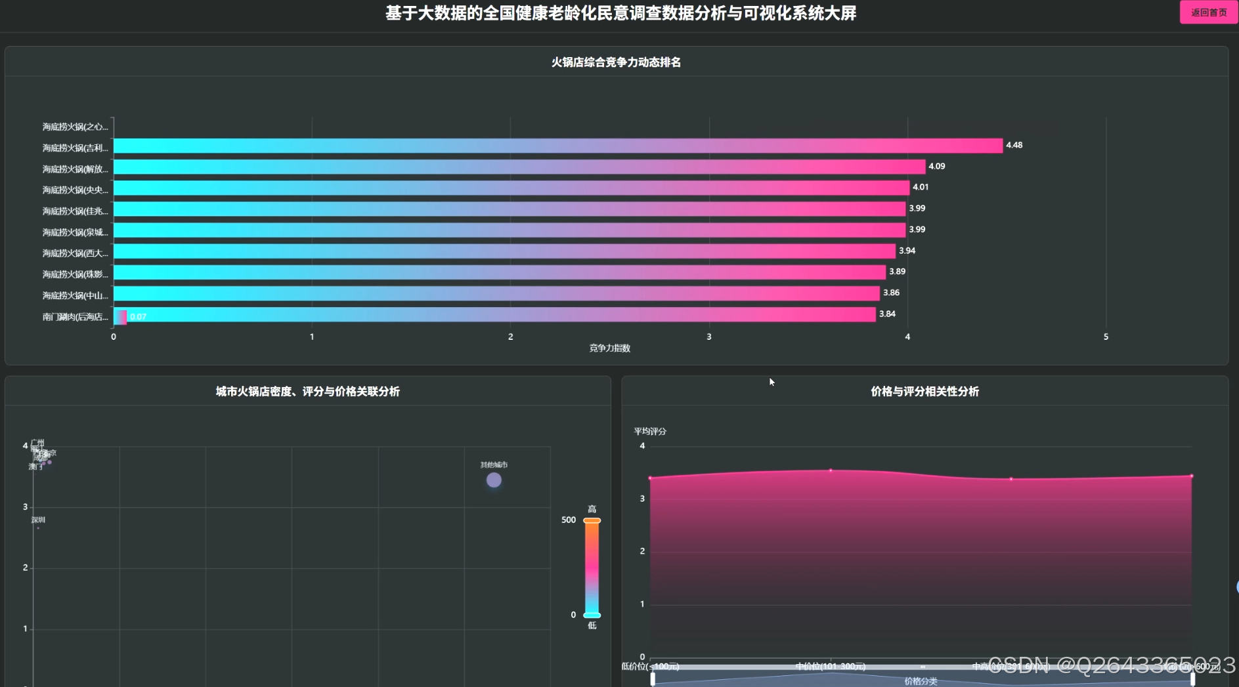
Task: Click the label 海底捞火锅(央央...
Action: [x=75, y=190]
